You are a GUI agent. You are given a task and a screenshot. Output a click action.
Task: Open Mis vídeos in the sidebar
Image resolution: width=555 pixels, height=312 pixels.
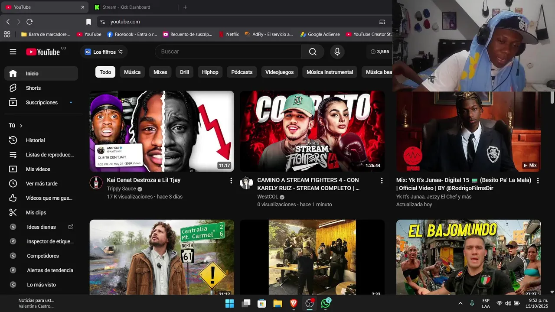coord(41,169)
